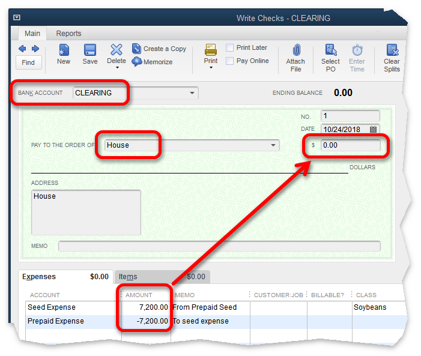Open Pay to the Order Of dropdown
421x356 pixels.
(273, 145)
